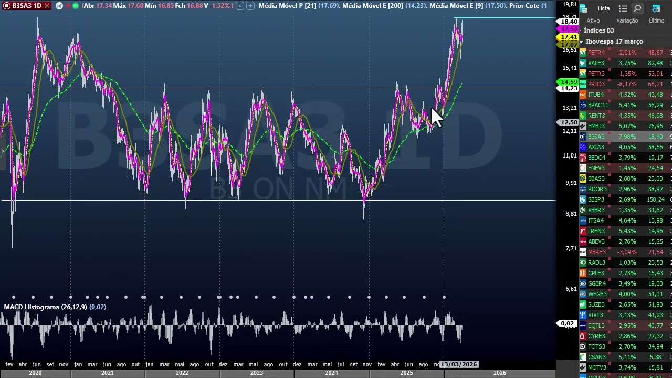Sort by the Último column header
Image resolution: width=672 pixels, height=378 pixels.
point(656,20)
